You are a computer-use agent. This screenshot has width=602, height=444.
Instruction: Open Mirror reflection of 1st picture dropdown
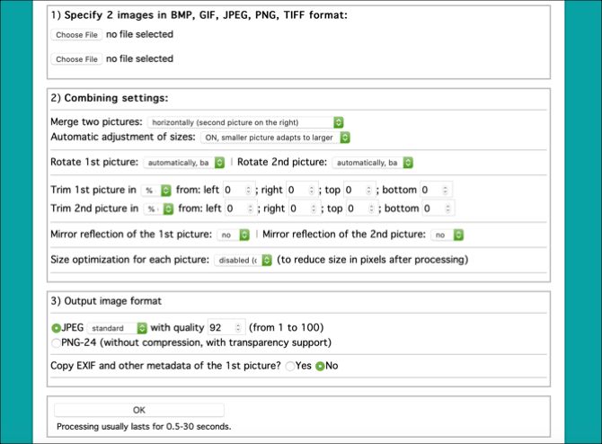pos(226,235)
